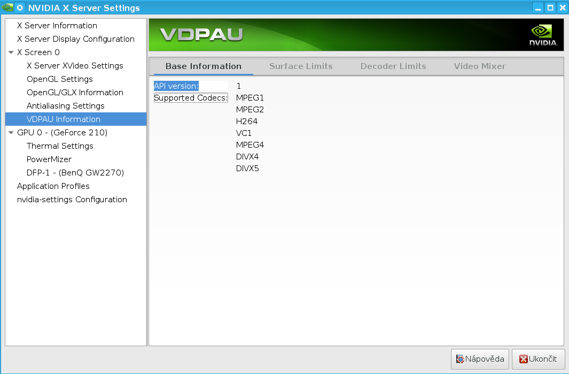Open the Surface Limits tab
569x374 pixels.
pyautogui.click(x=301, y=66)
